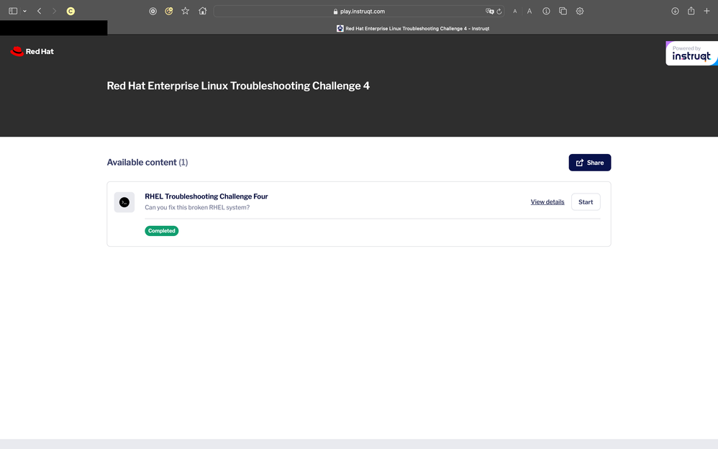Go back to the previous page
This screenshot has height=449, width=718.
click(x=39, y=12)
